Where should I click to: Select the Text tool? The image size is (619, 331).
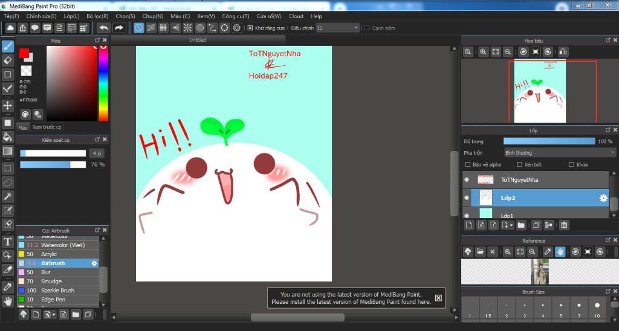[7, 242]
